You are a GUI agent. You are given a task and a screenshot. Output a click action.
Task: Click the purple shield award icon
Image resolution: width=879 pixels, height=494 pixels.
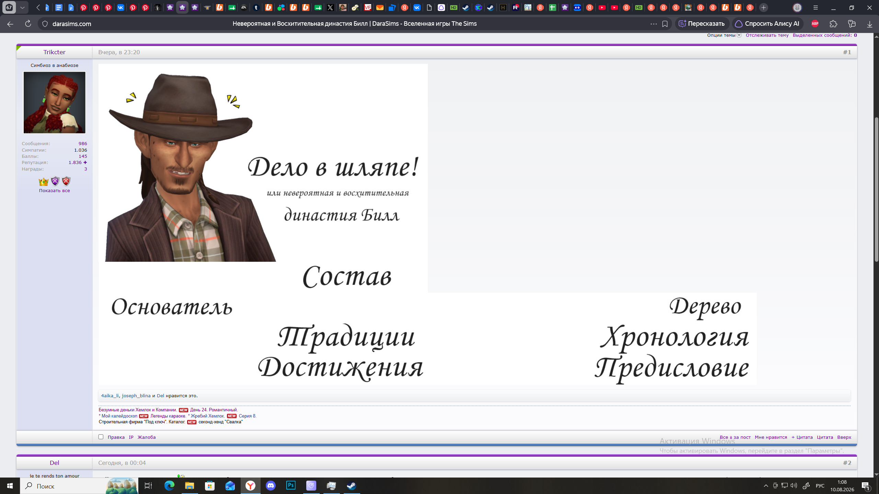point(55,181)
